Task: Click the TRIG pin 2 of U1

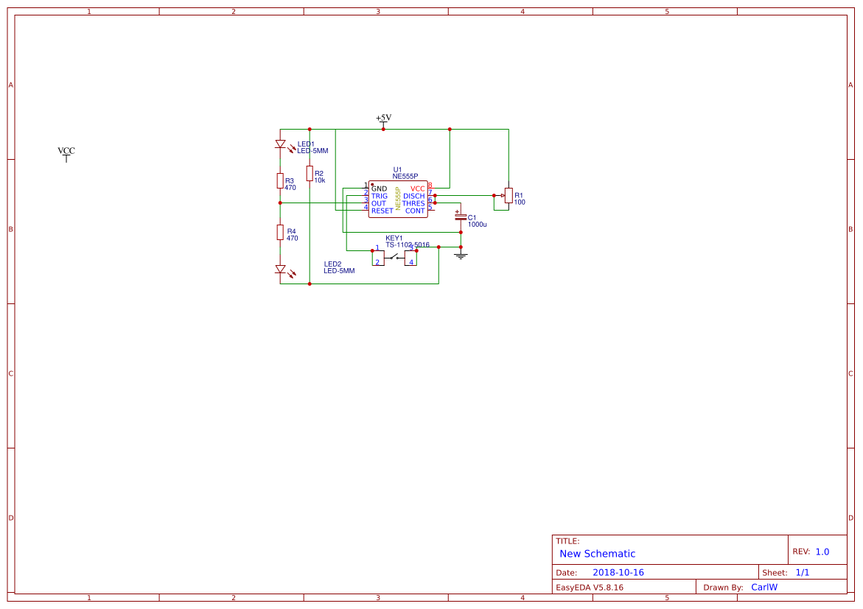Action: point(366,194)
